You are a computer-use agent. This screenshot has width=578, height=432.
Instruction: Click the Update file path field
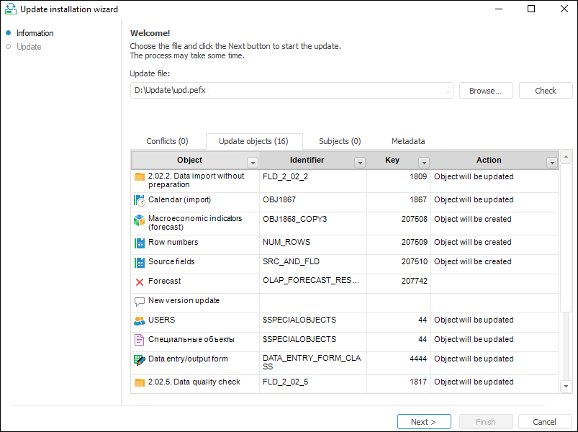point(291,91)
